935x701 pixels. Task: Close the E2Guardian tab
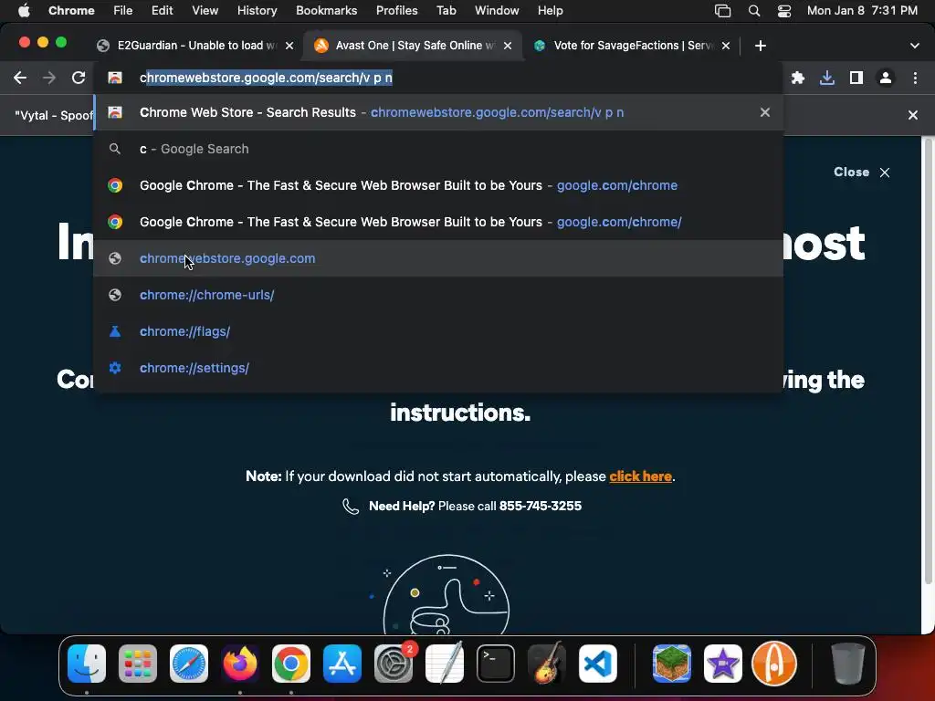coord(289,46)
